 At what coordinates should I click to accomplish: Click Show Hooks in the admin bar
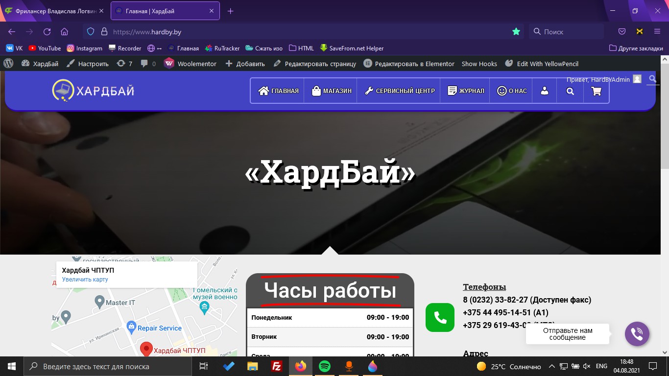(479, 64)
